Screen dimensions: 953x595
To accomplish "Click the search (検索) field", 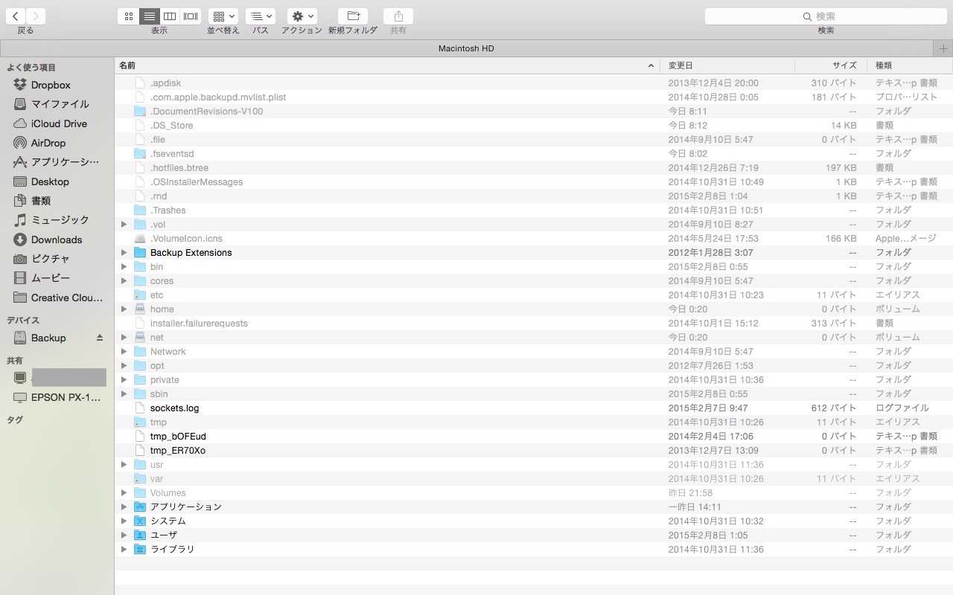I will [825, 16].
